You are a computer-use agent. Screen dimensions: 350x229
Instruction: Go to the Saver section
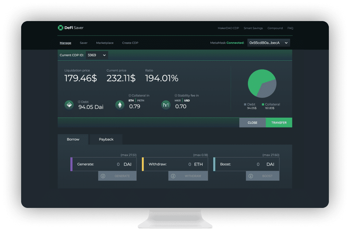(x=83, y=43)
